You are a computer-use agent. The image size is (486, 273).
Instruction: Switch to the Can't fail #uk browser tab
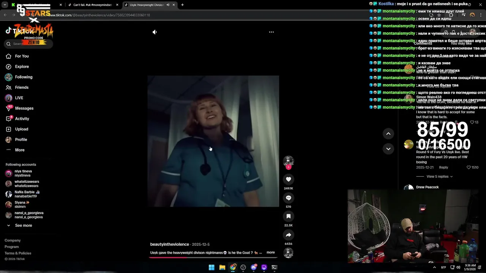pos(93,5)
